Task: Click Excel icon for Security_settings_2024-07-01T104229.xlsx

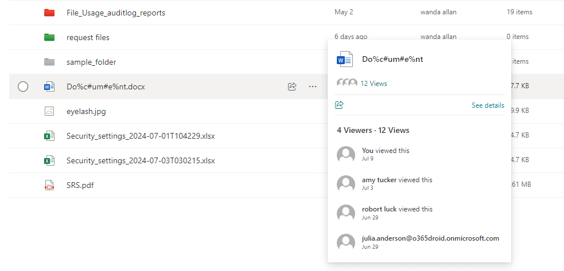Action: 49,136
